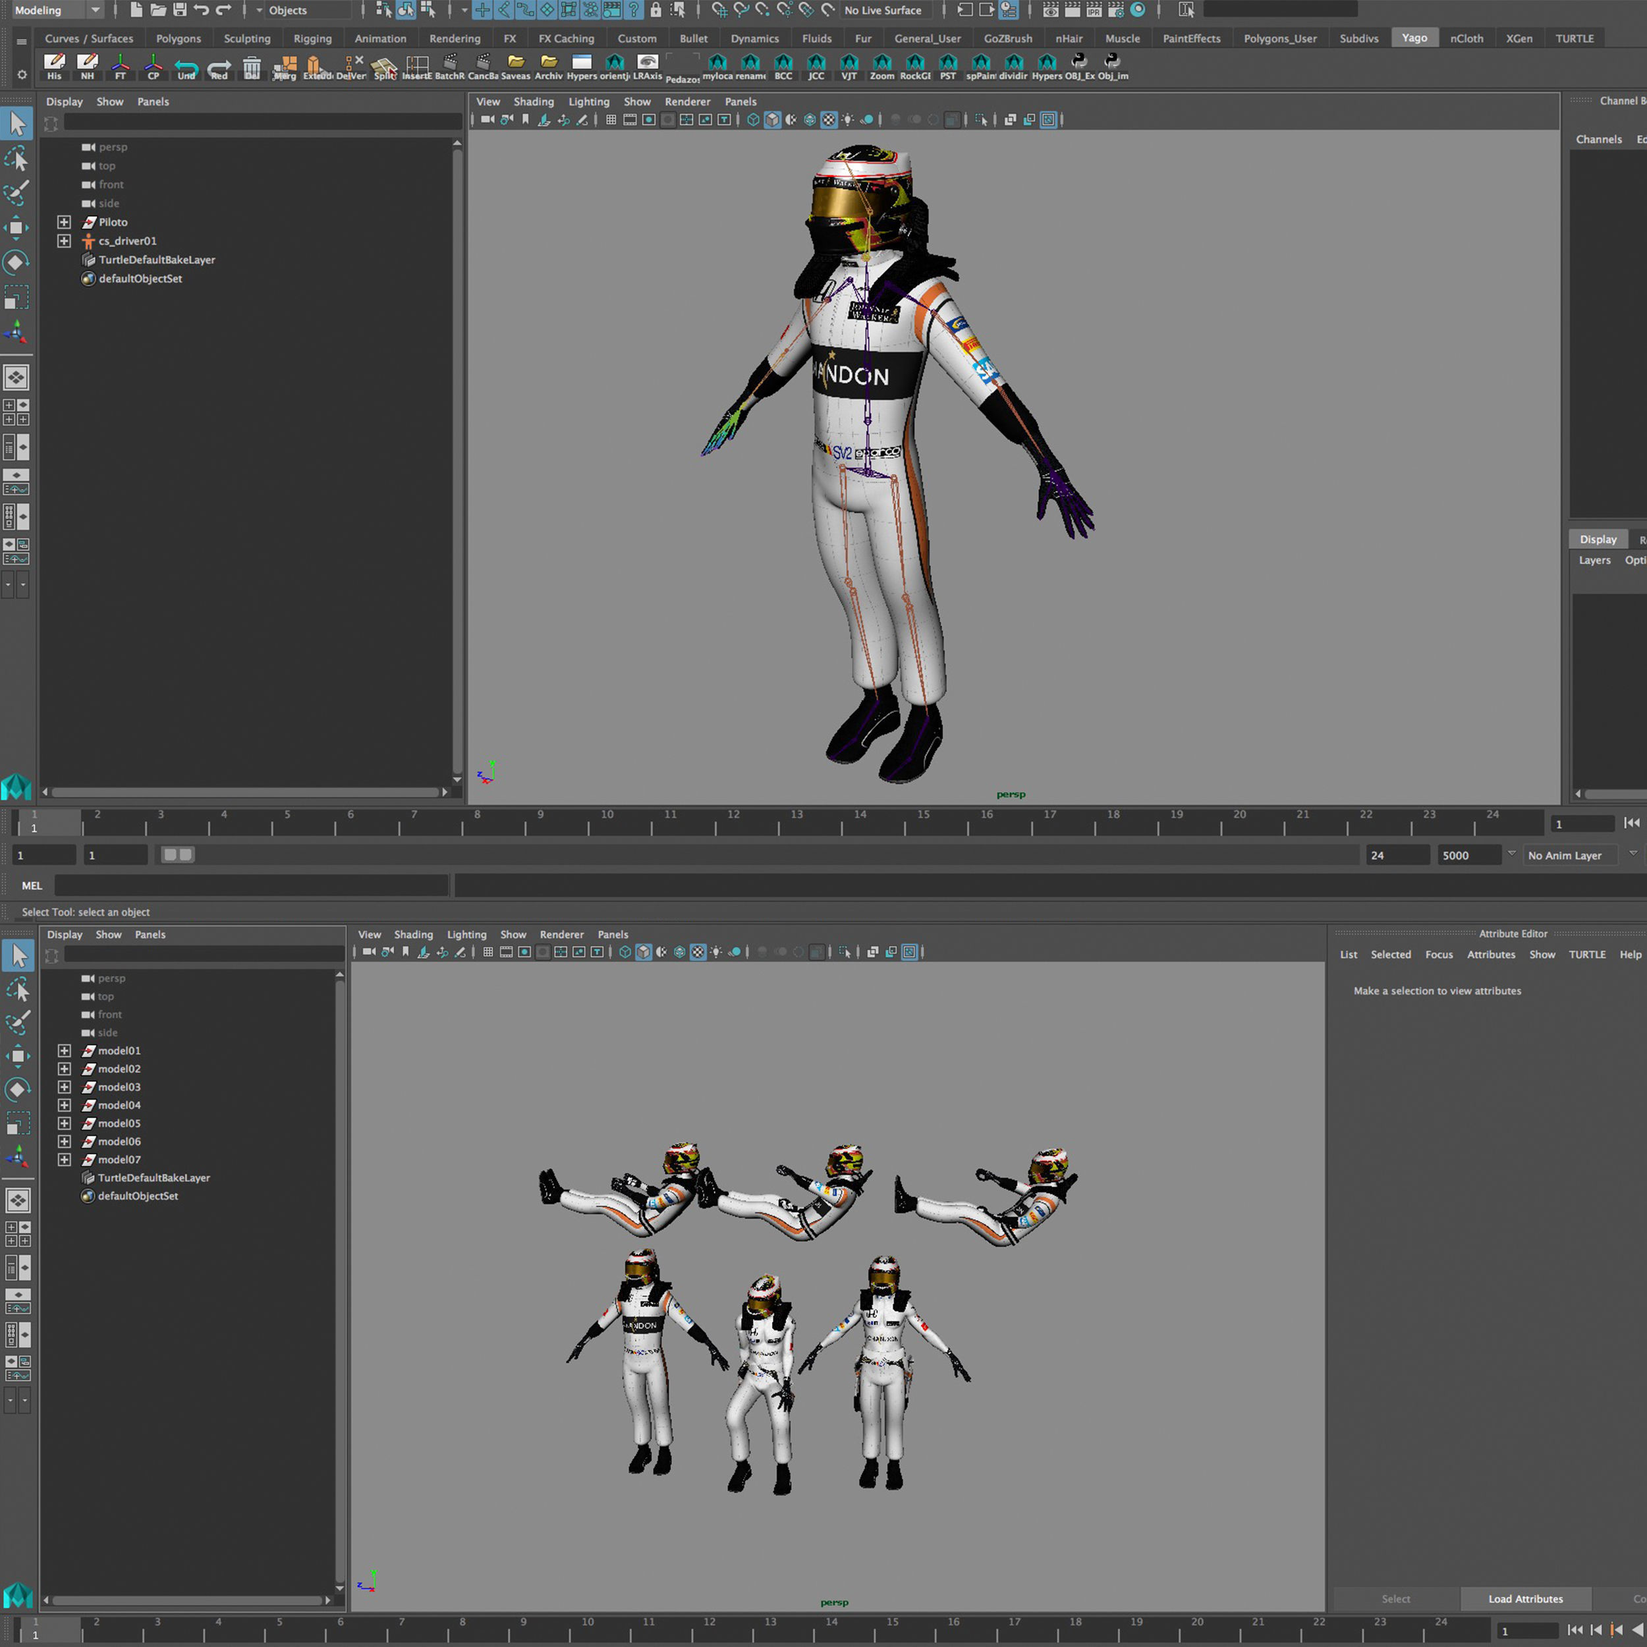Image resolution: width=1647 pixels, height=1647 pixels.
Task: Click the Del trash shelf icon
Action: click(252, 67)
